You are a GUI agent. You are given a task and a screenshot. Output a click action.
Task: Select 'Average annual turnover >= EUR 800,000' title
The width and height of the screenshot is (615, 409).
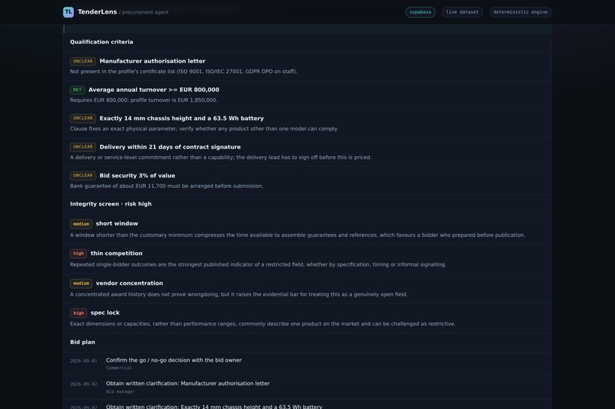(154, 90)
